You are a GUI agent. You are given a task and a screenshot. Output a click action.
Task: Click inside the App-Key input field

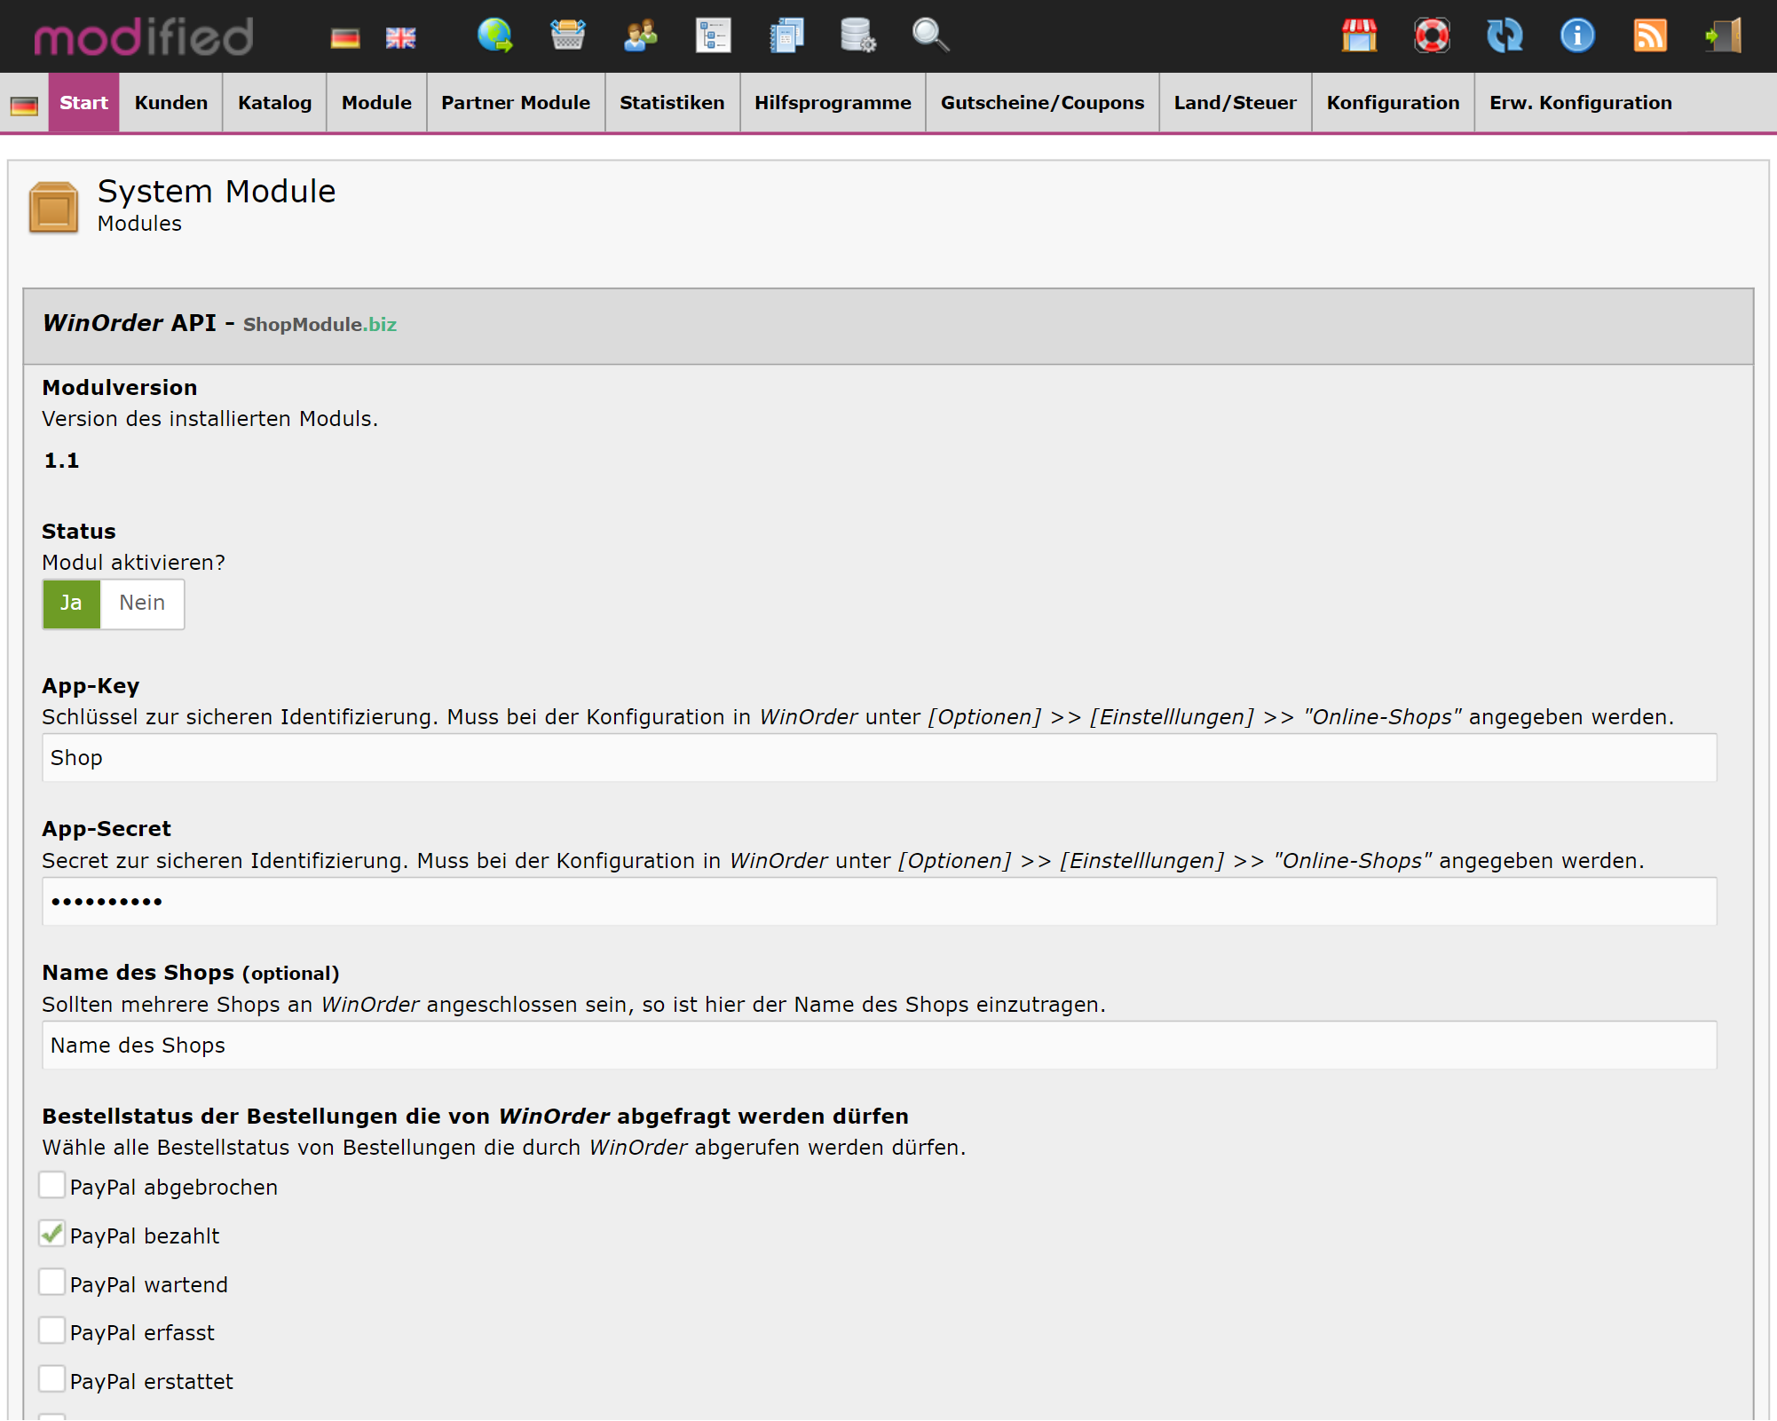point(444,757)
